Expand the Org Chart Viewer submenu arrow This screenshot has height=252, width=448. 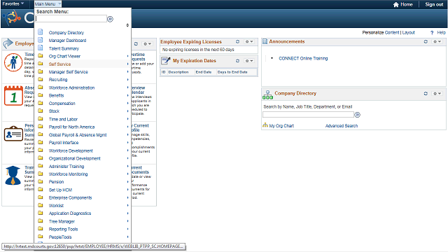point(127,56)
